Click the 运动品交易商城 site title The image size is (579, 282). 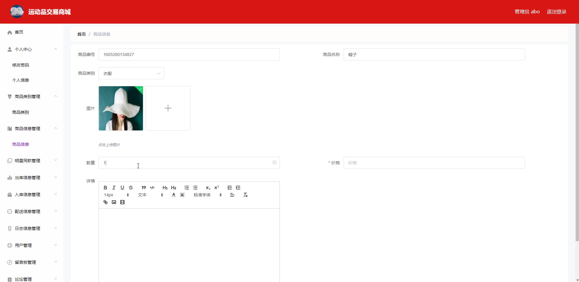pos(50,12)
